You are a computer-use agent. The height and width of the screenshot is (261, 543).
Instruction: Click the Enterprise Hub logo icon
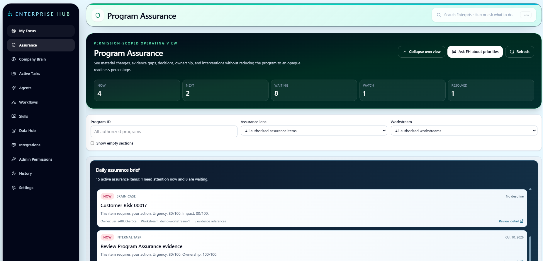click(10, 14)
